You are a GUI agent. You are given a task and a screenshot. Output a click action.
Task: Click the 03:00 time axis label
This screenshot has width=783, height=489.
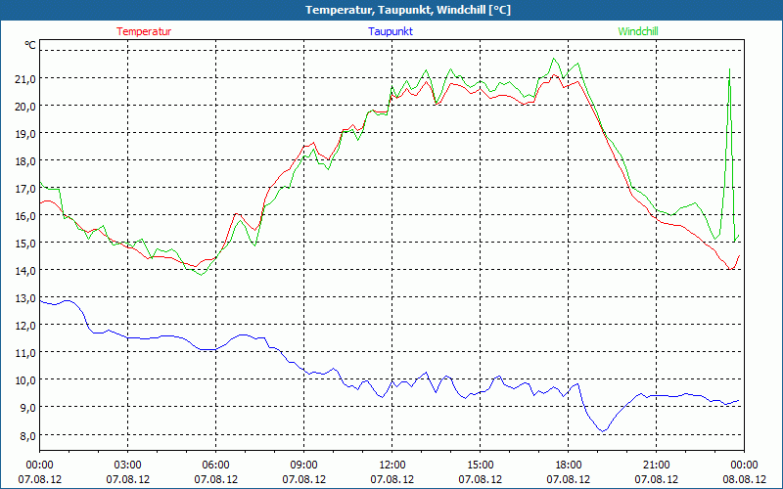[x=128, y=466]
